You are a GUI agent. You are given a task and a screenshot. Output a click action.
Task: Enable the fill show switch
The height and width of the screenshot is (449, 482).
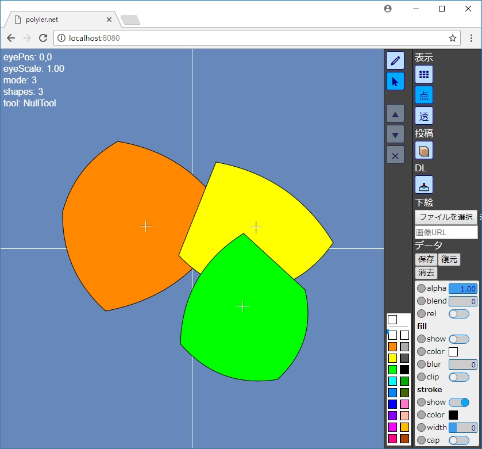[x=458, y=339]
